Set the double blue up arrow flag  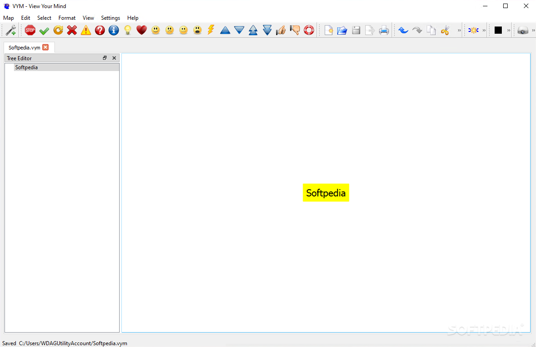253,30
